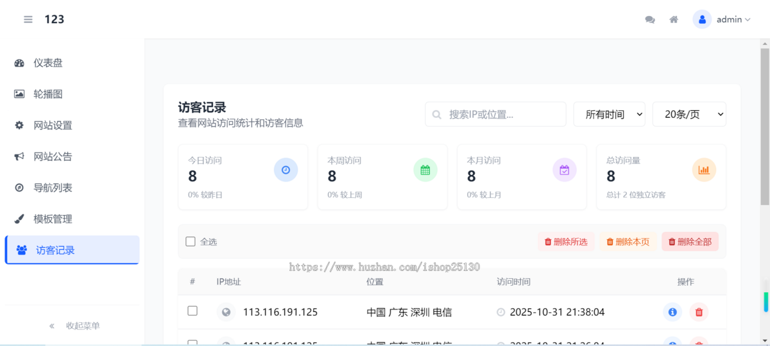Click the users icon beside 访客记录
770x346 pixels.
(x=22, y=250)
